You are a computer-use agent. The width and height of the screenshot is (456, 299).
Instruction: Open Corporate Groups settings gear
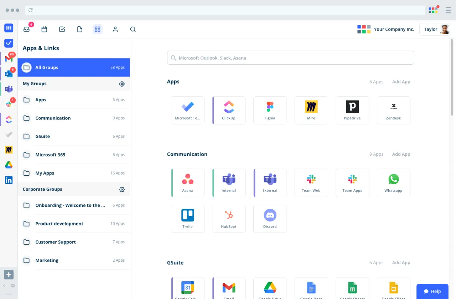tap(122, 189)
